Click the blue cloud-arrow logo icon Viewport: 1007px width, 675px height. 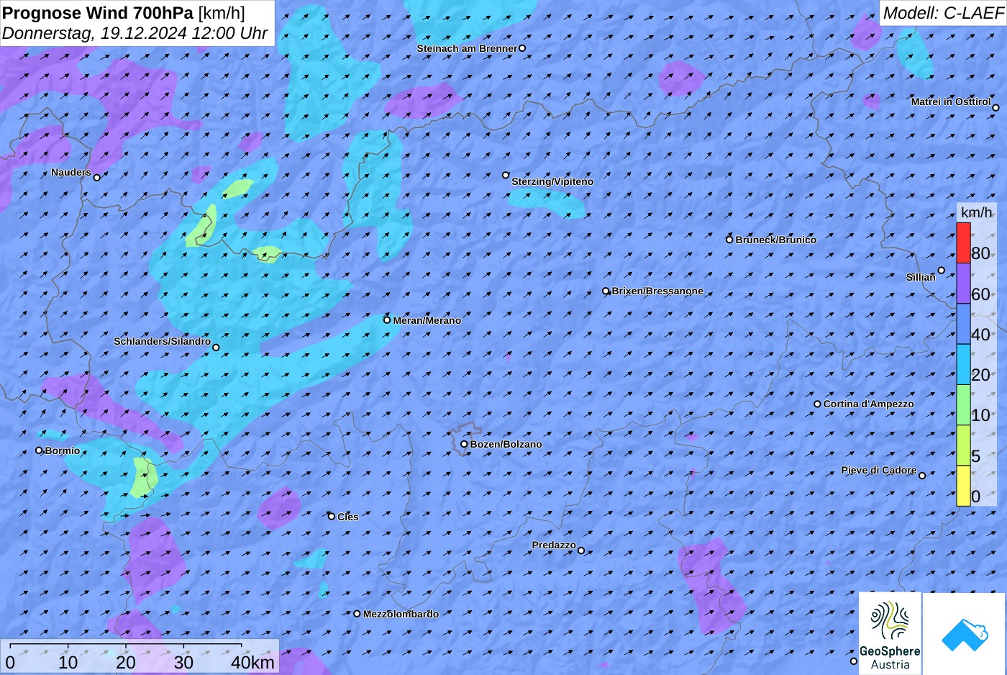[965, 635]
